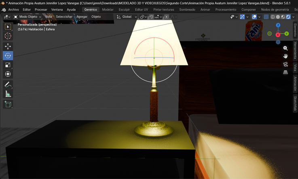Viewport: 298px width, 179px height.
Task: Click the negative Z axis gizmo circle
Action: (x=278, y=42)
